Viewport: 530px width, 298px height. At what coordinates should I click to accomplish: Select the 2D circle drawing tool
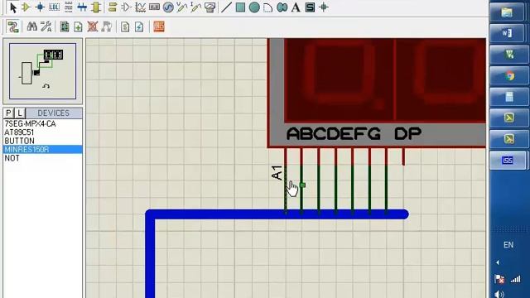[x=254, y=7]
